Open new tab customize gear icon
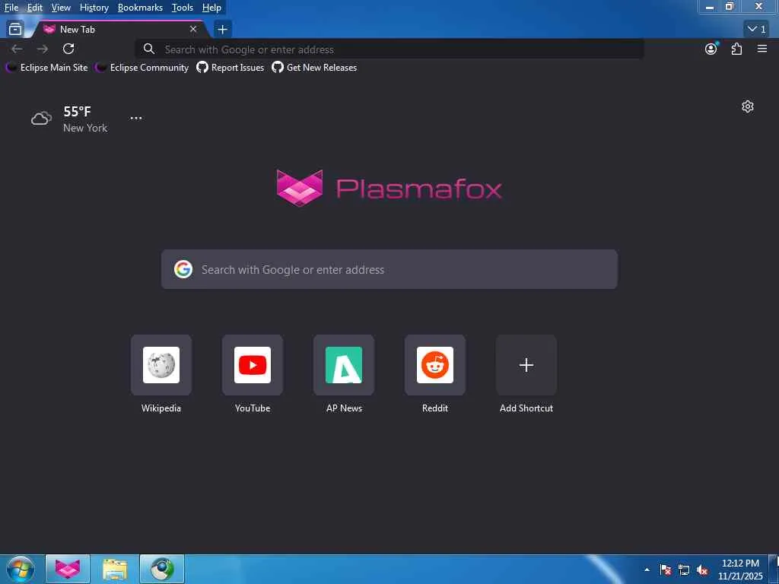 coord(748,106)
